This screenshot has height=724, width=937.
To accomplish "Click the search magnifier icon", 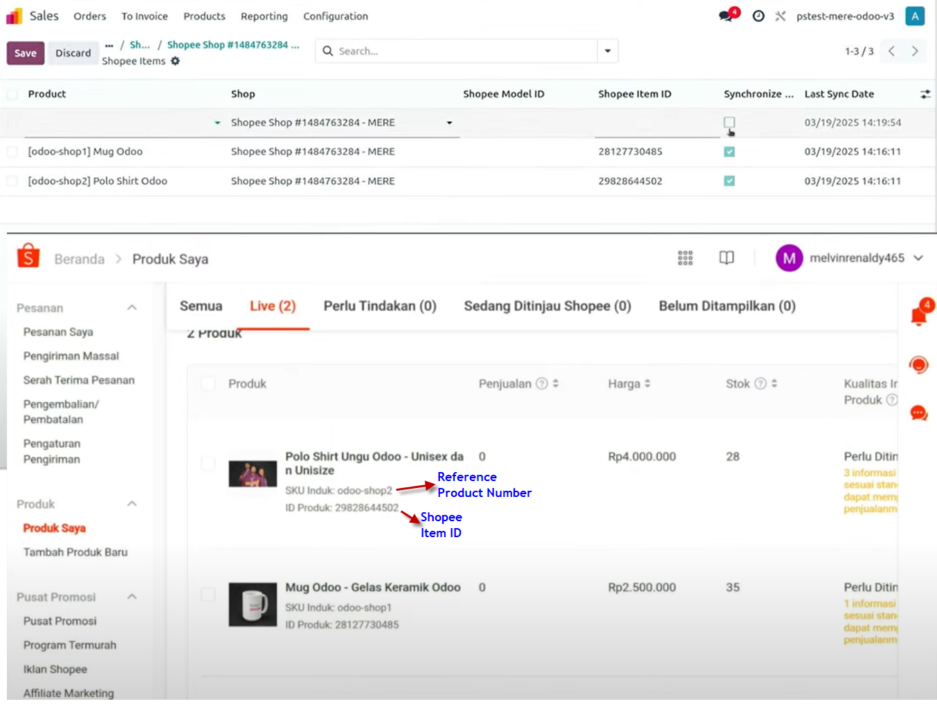I will click(328, 51).
